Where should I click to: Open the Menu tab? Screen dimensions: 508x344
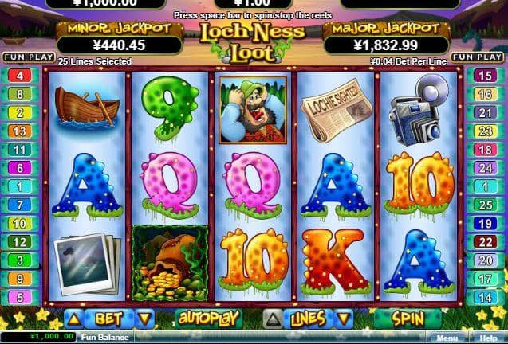pyautogui.click(x=447, y=338)
